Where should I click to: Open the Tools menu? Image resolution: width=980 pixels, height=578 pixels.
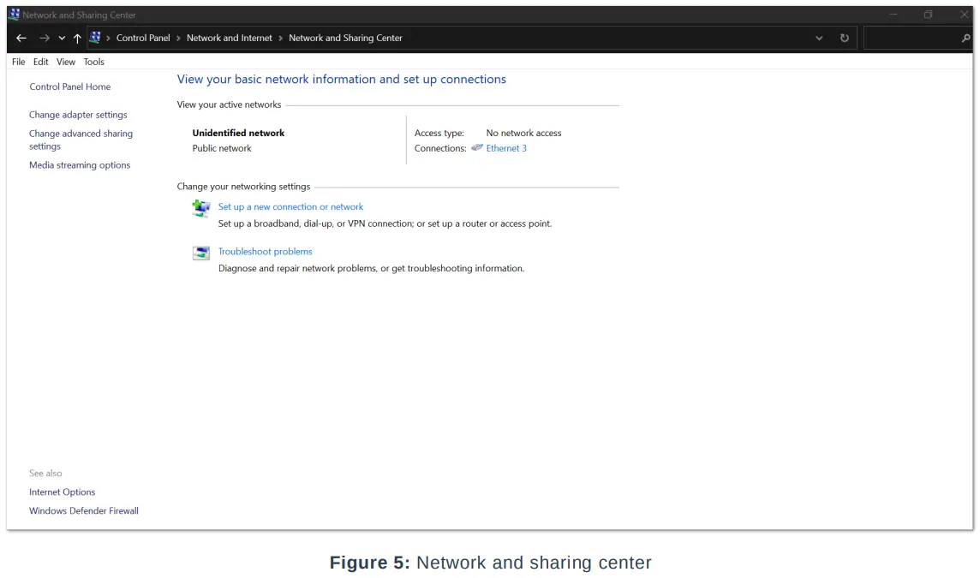tap(93, 62)
